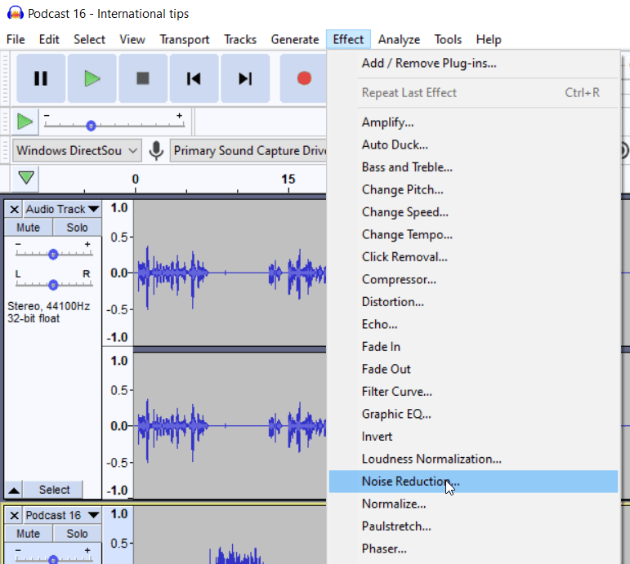Viewport: 630px width, 564px height.
Task: Stop playback with the Stop button
Action: tap(143, 78)
